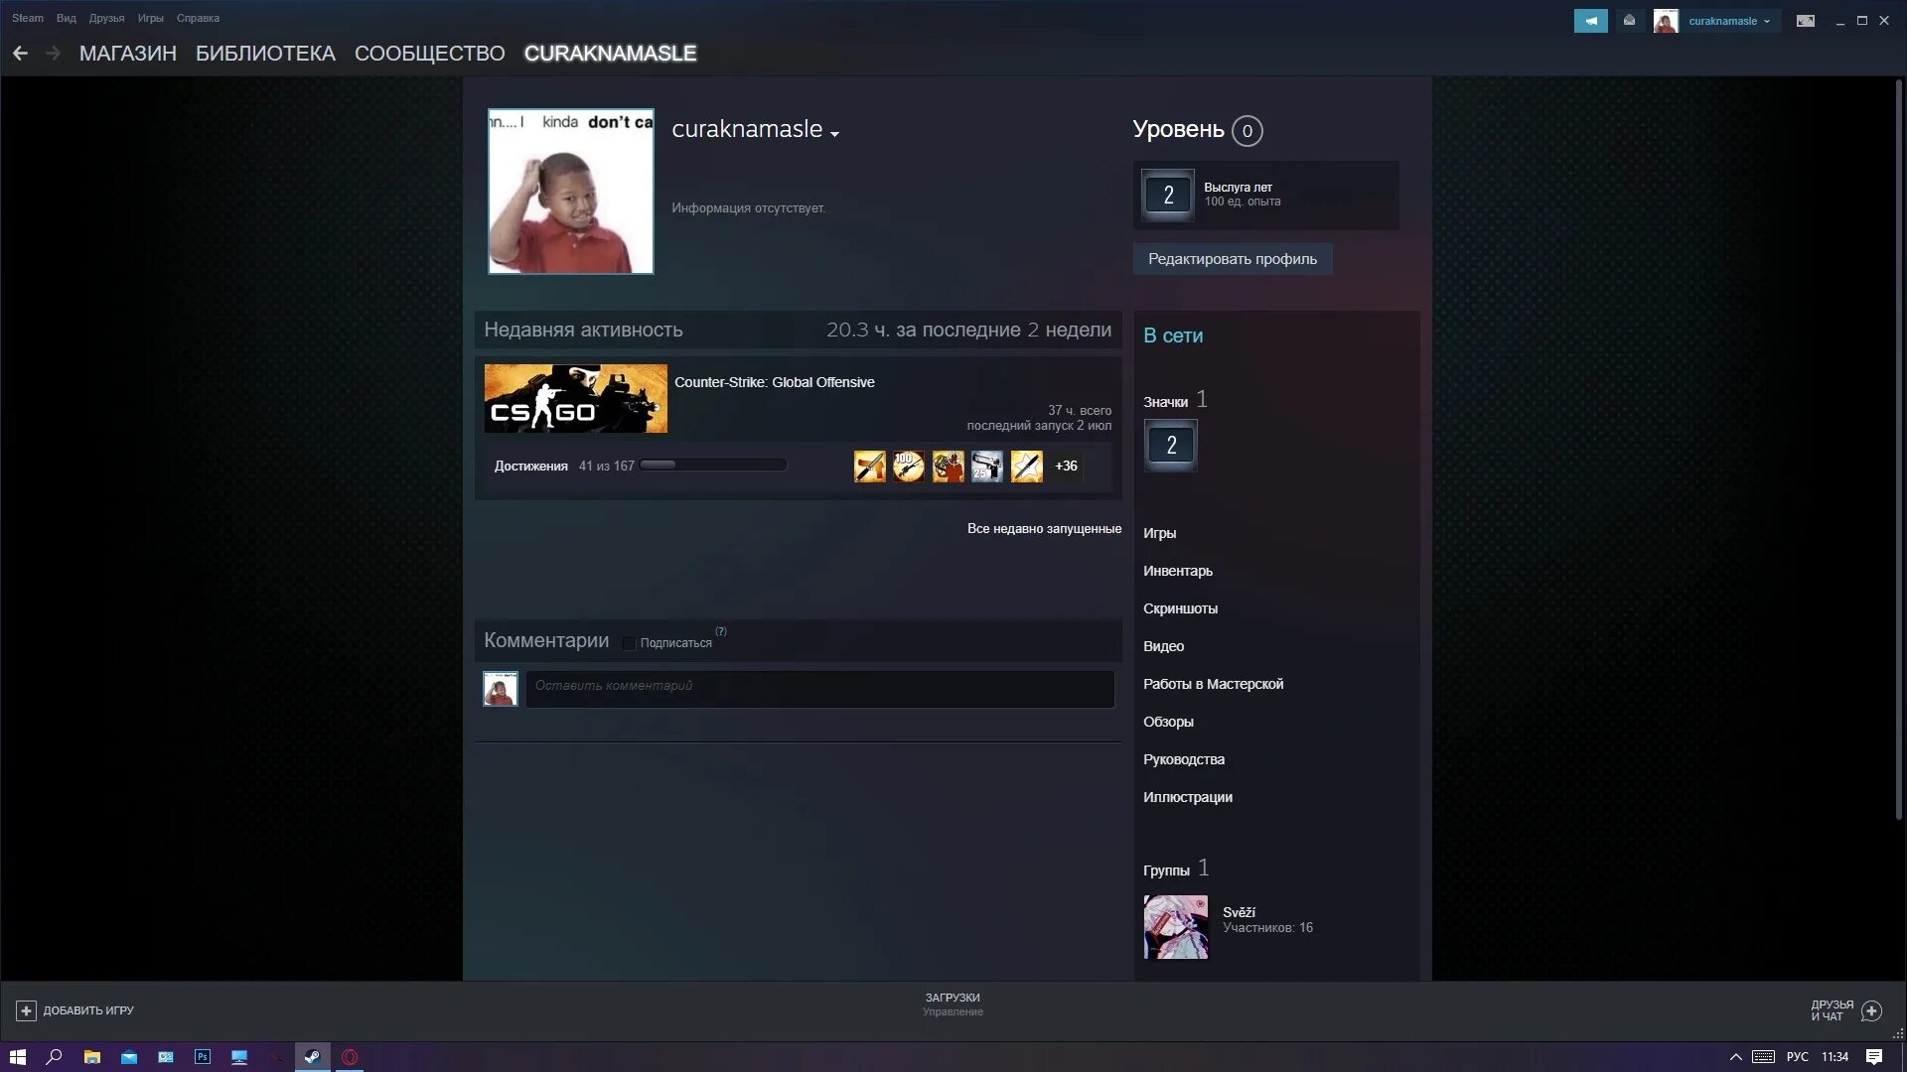
Task: Expand the curaknamasle account dropdown at top right
Action: pos(1728,21)
